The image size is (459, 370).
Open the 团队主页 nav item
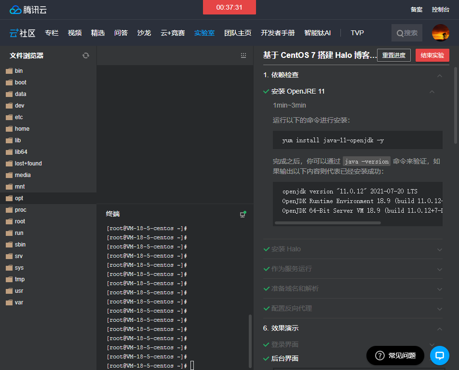(x=238, y=33)
